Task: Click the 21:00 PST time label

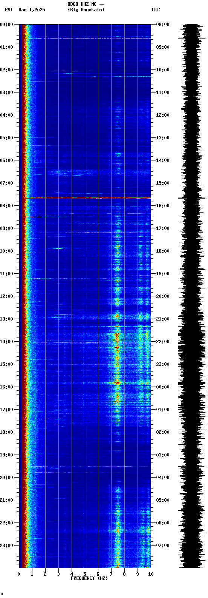Action: [6, 500]
